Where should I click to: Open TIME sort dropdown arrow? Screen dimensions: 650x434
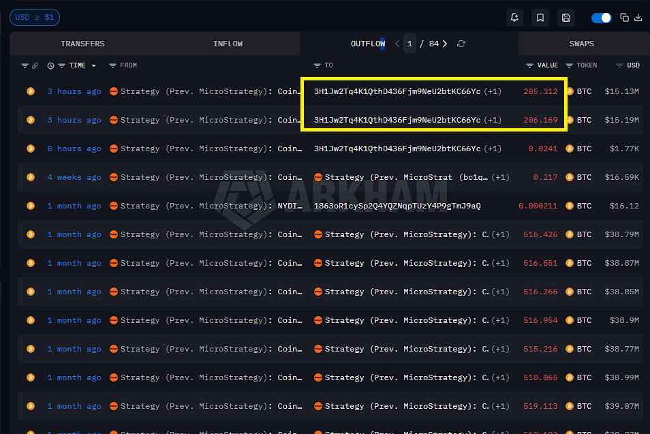coord(94,65)
